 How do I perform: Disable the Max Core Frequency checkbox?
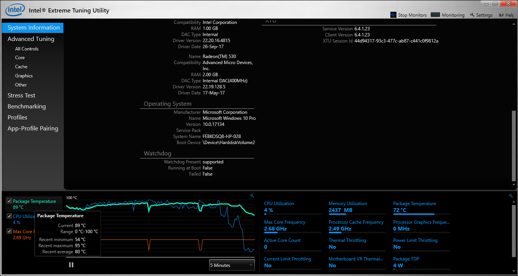9,231
